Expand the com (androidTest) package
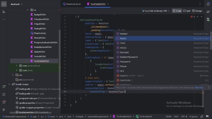 [x=17, y=66]
